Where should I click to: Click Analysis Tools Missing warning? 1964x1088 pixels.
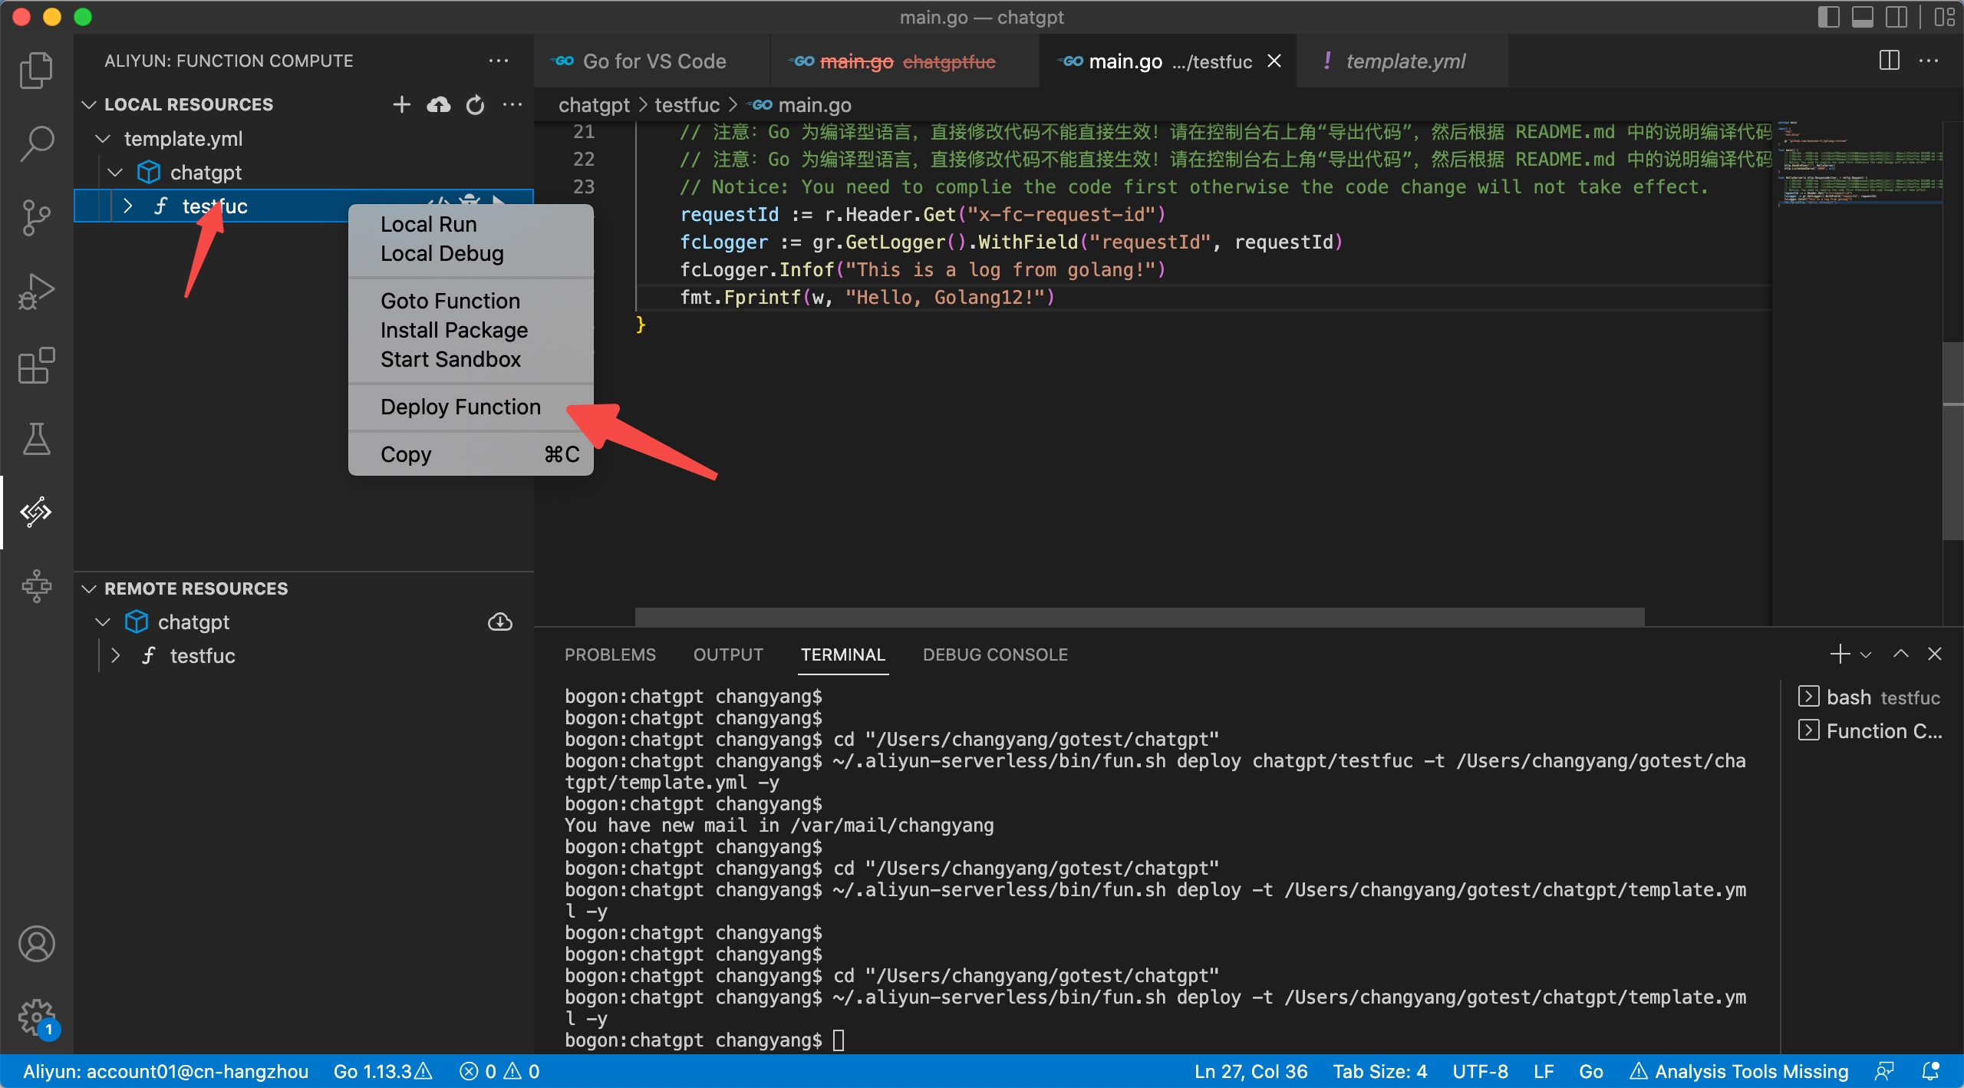[x=1738, y=1071]
